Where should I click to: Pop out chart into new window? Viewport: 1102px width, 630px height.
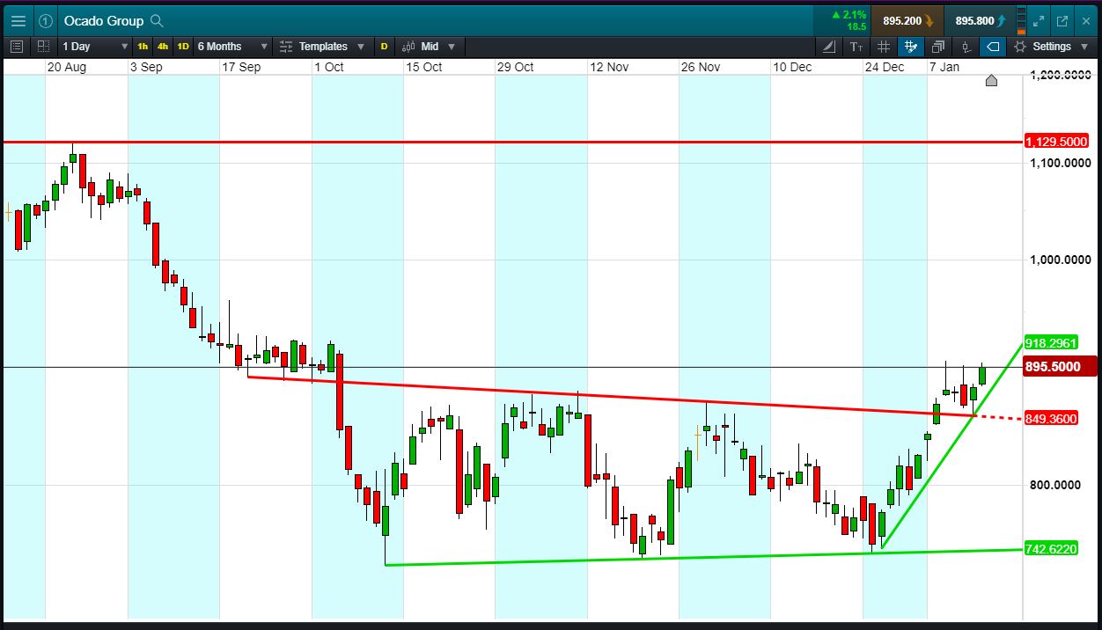point(1062,20)
